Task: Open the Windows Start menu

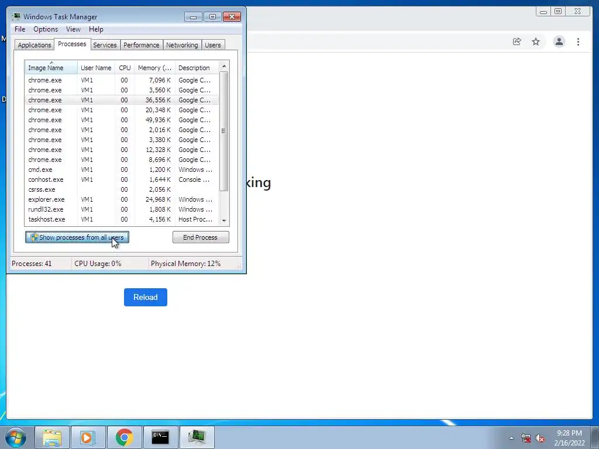Action: tap(16, 437)
